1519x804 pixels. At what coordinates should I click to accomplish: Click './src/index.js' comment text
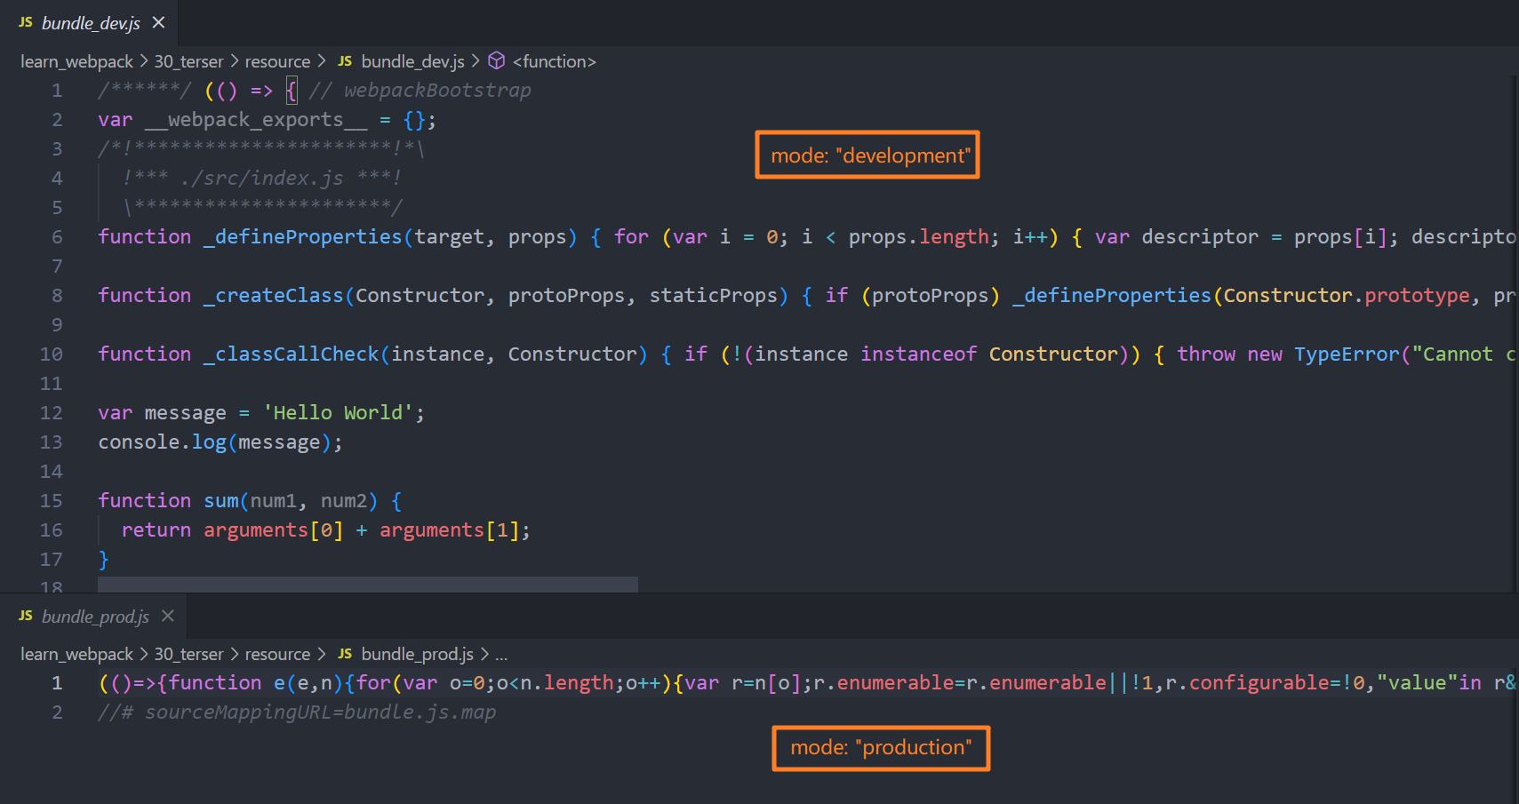[x=261, y=179]
